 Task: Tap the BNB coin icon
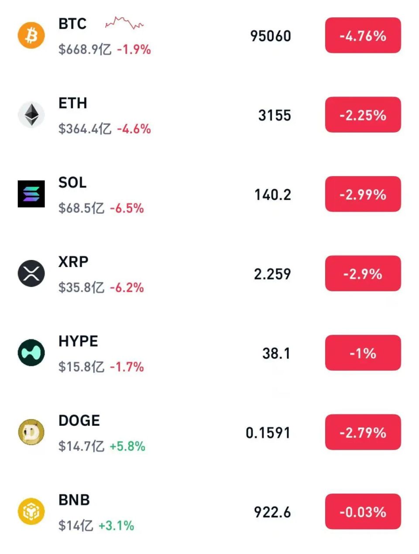[31, 511]
